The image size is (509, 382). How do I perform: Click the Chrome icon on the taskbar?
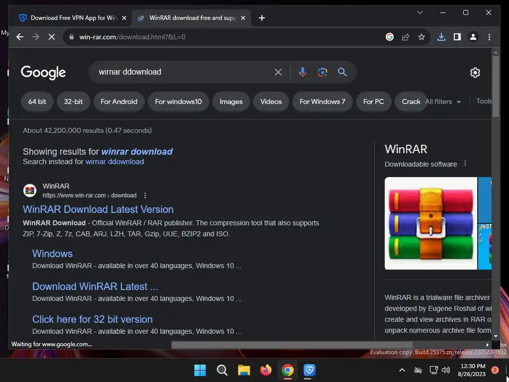pos(288,370)
